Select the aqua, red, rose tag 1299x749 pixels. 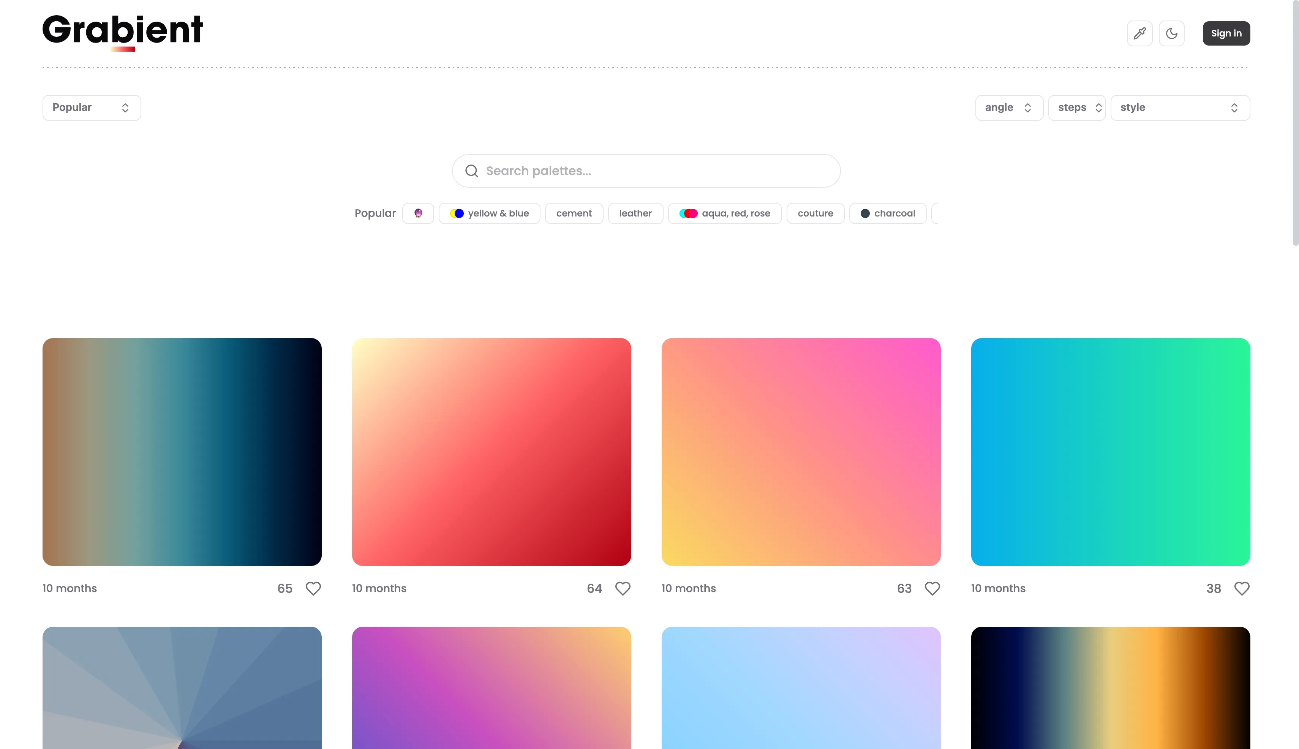pos(724,213)
